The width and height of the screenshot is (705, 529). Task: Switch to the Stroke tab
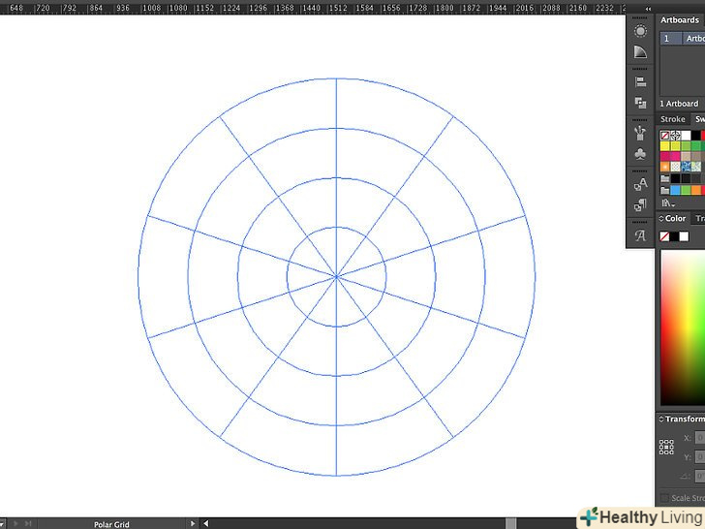673,119
